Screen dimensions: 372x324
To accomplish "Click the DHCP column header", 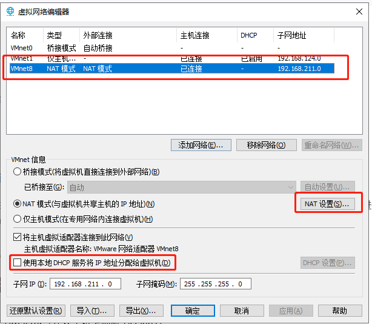I will pyautogui.click(x=256, y=35).
